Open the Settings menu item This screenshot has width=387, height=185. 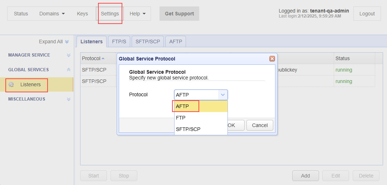[110, 14]
